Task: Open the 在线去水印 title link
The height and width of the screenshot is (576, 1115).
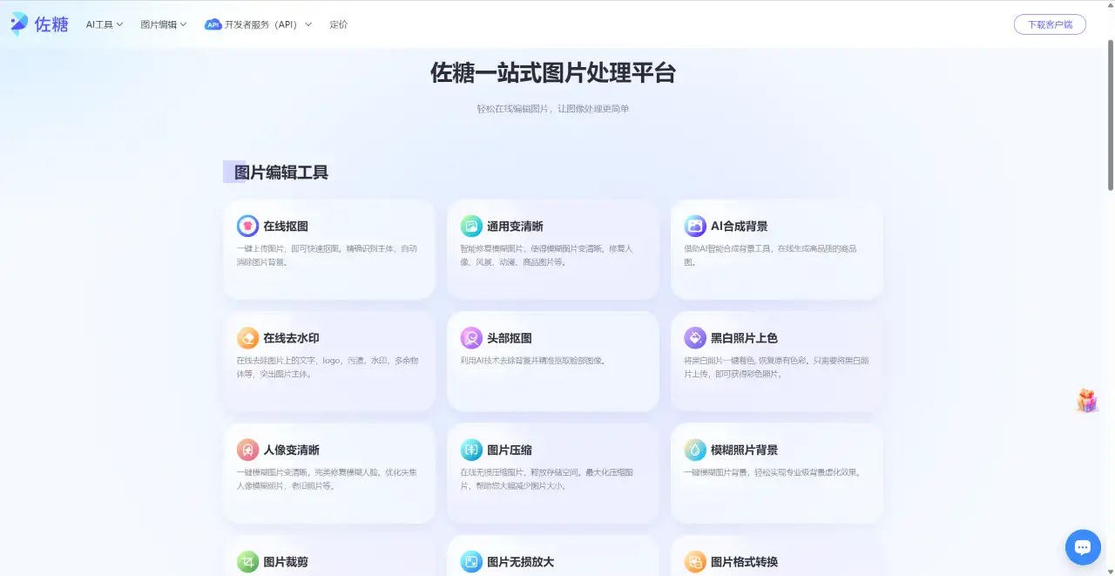Action: click(292, 338)
